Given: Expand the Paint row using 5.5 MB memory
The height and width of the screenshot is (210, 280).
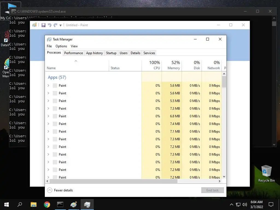Looking at the screenshot, I should pos(48,101).
